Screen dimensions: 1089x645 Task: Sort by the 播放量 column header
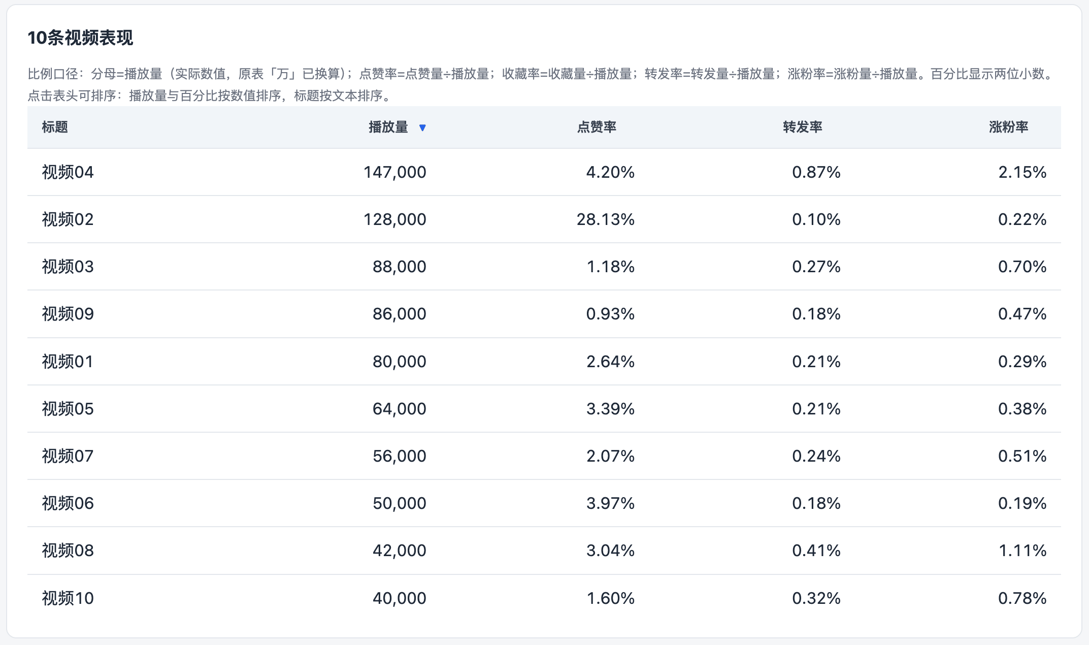coord(388,127)
